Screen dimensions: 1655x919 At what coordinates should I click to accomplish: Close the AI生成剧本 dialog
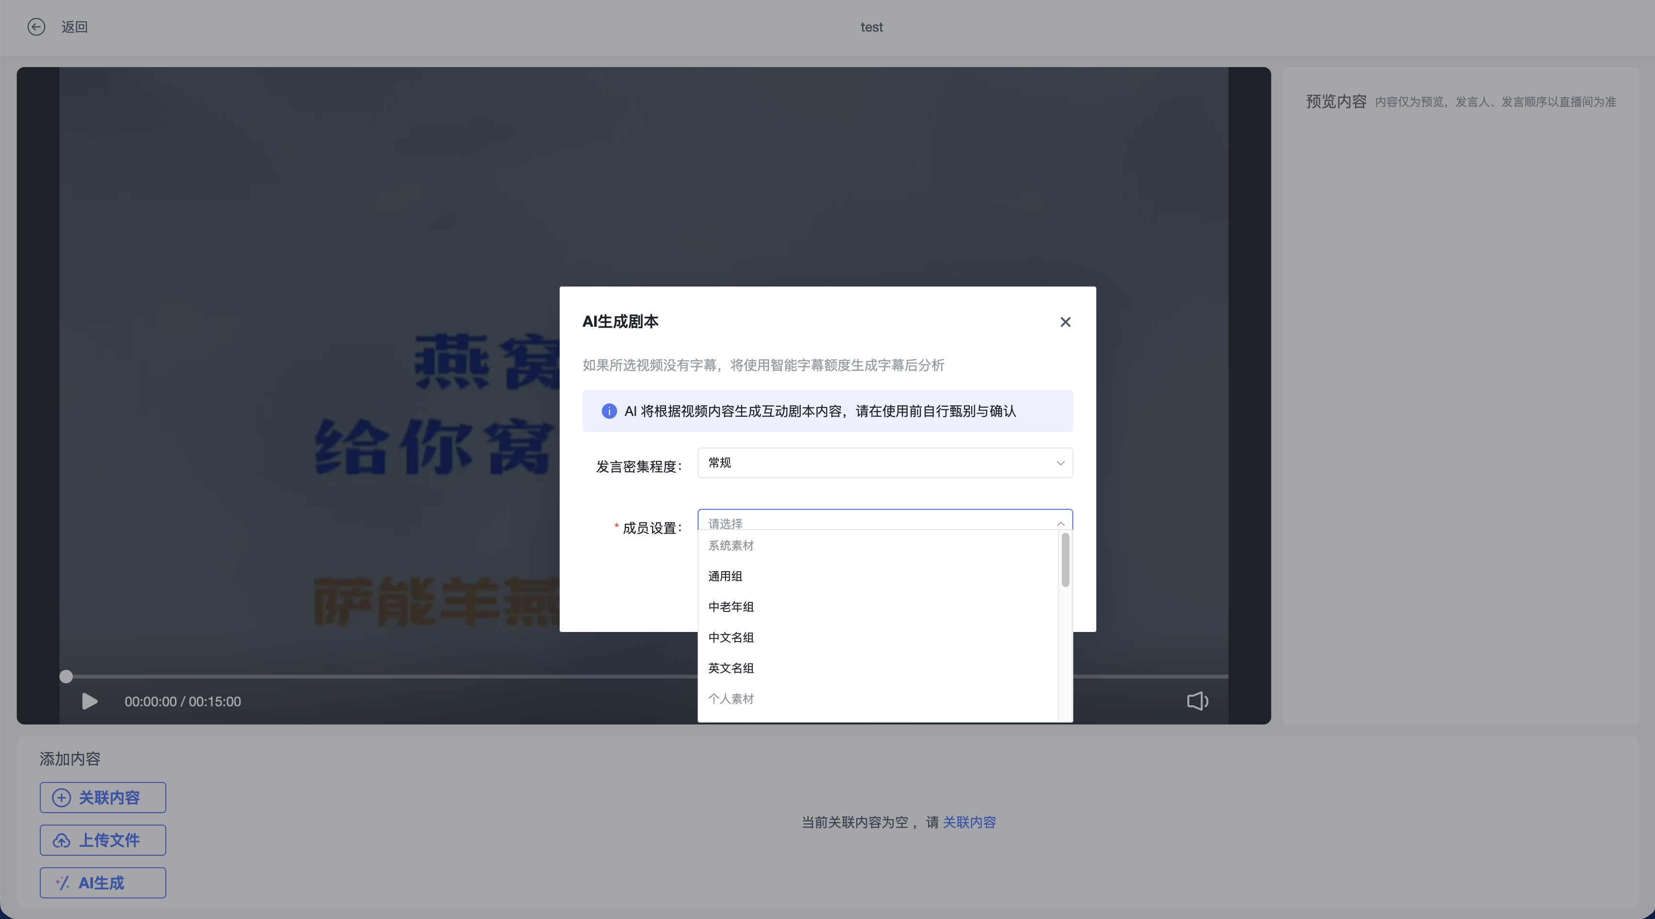pos(1065,322)
